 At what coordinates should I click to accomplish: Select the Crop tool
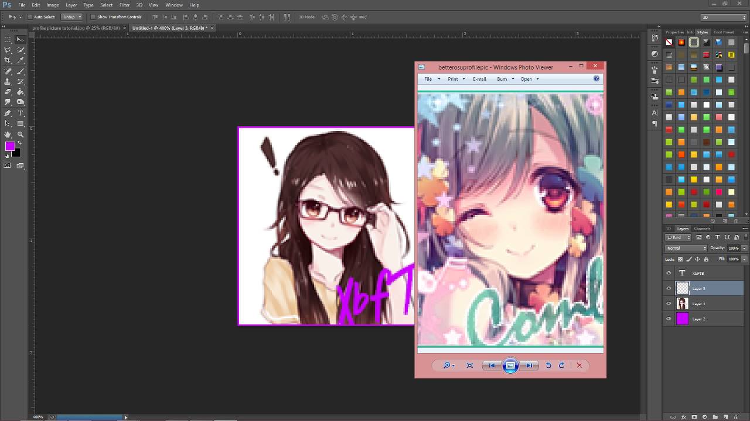pos(8,60)
